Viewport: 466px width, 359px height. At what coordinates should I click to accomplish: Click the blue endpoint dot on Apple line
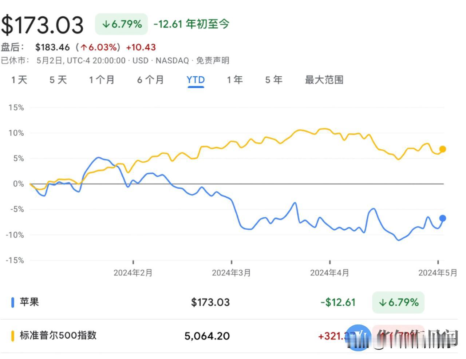pyautogui.click(x=442, y=218)
